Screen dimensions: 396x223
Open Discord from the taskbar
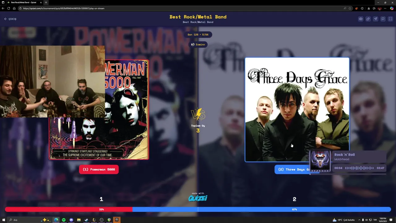[71, 220]
